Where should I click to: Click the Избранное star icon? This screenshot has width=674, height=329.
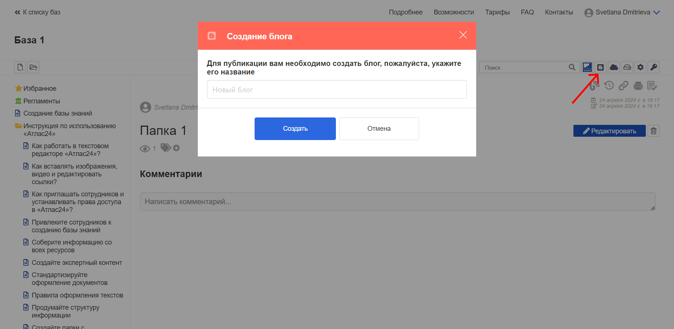[18, 89]
